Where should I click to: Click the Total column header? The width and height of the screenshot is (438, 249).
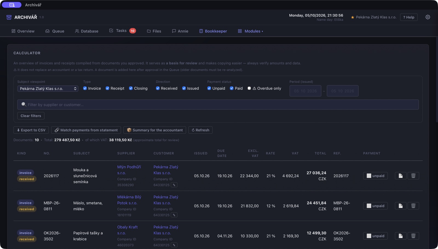point(320,153)
